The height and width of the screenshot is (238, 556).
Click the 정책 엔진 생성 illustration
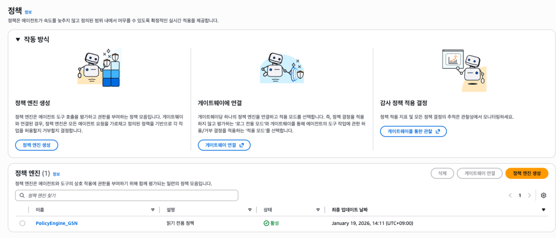tap(99, 68)
